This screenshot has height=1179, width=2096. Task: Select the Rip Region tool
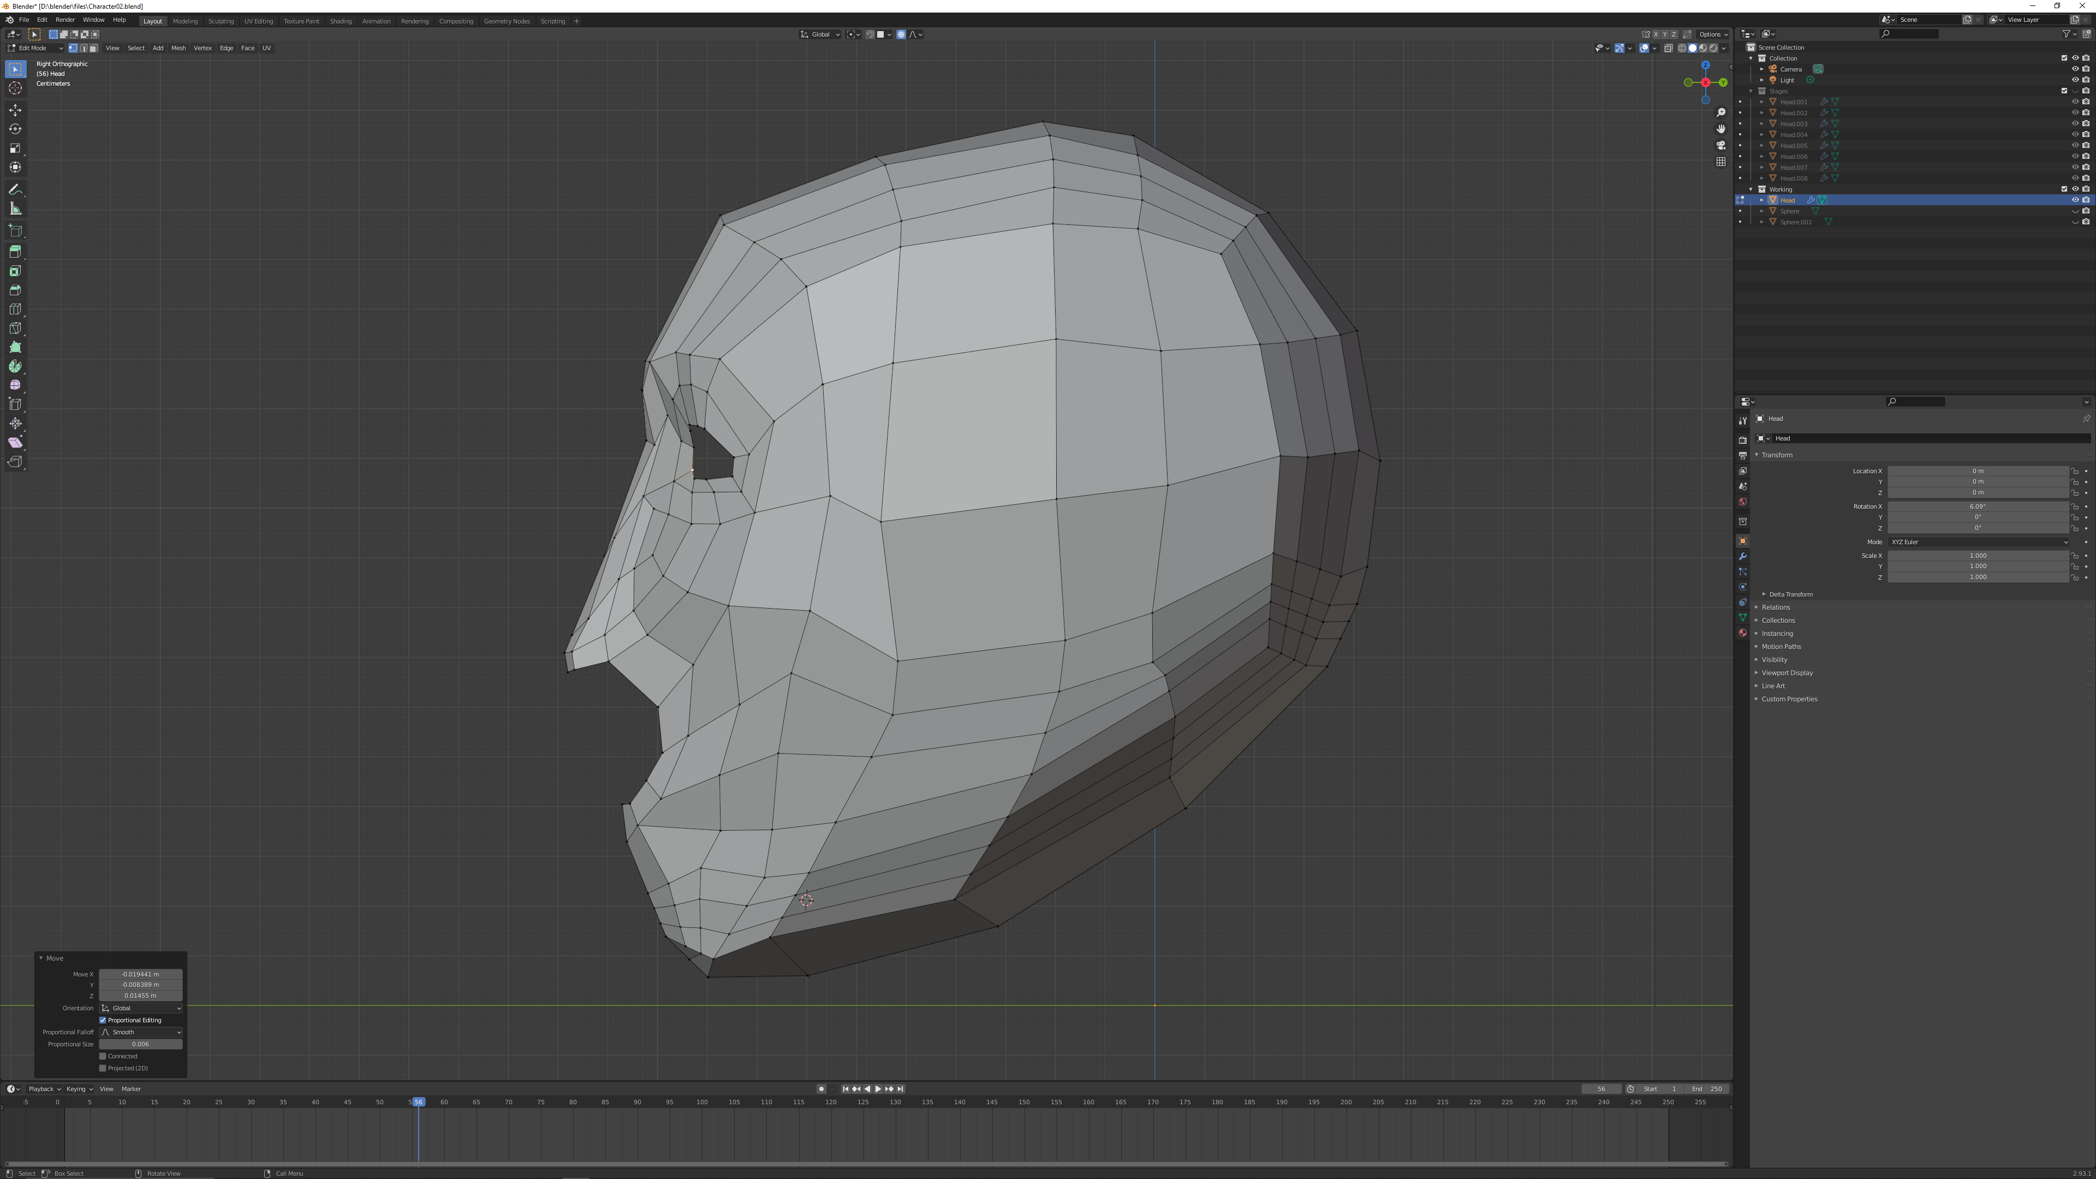click(x=15, y=462)
